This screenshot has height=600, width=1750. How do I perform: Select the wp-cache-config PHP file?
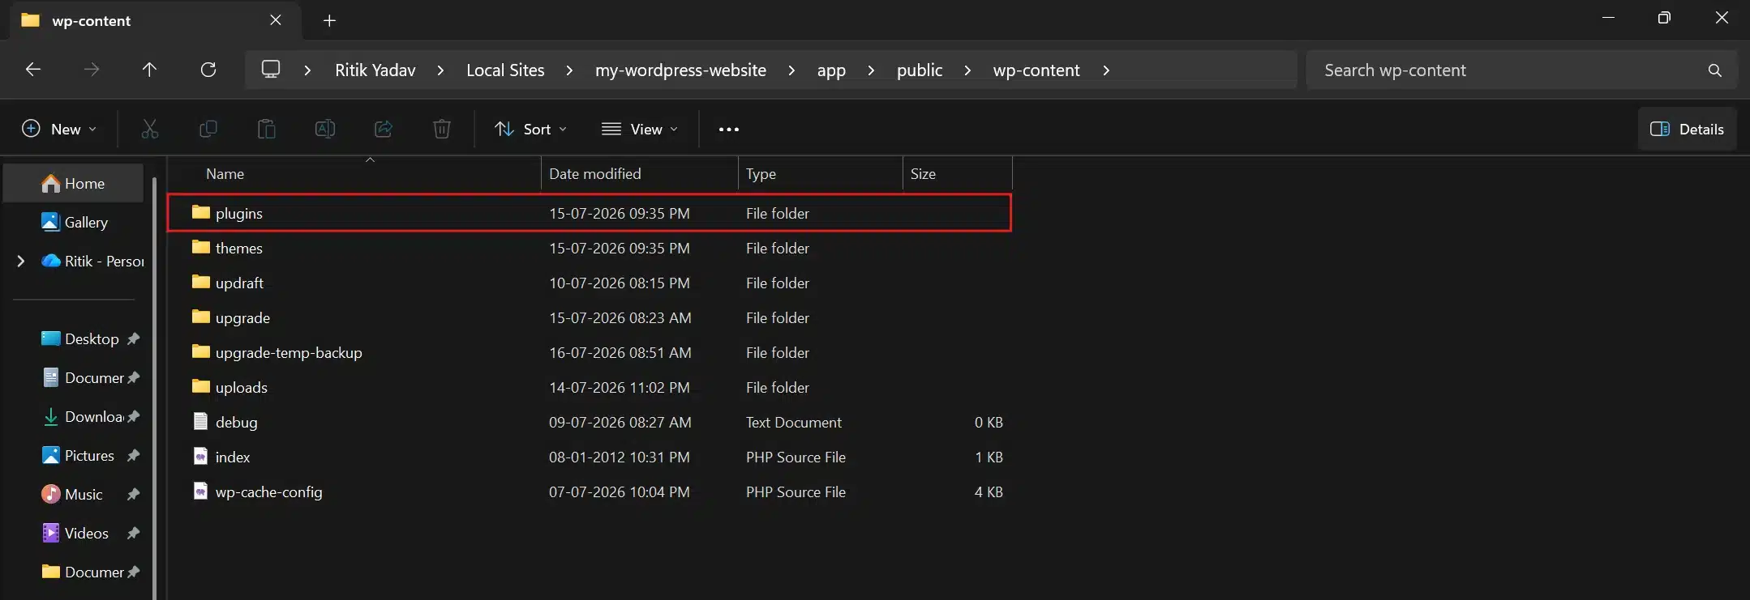pyautogui.click(x=590, y=491)
